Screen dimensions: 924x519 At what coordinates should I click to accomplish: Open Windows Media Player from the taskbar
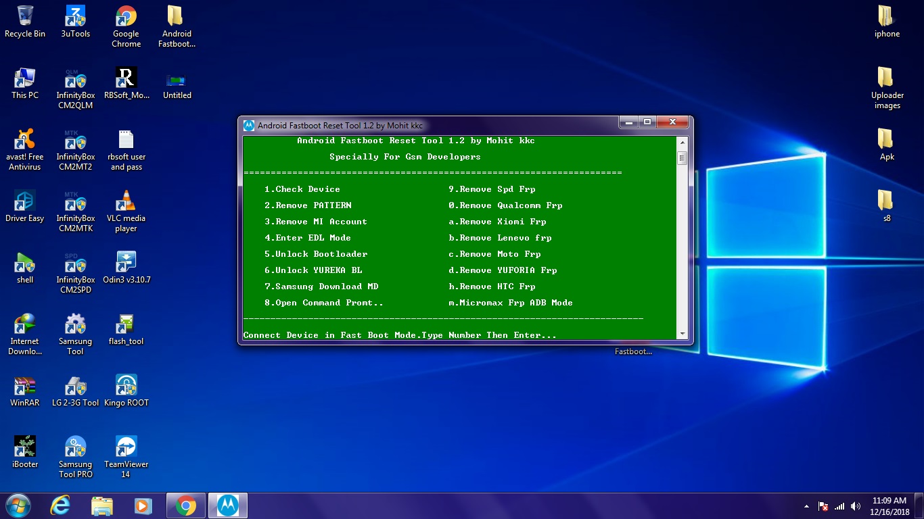(x=143, y=505)
